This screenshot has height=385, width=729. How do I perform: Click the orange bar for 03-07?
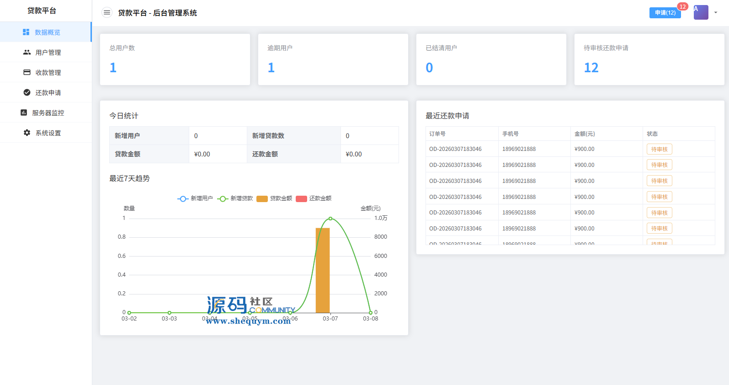(x=323, y=270)
